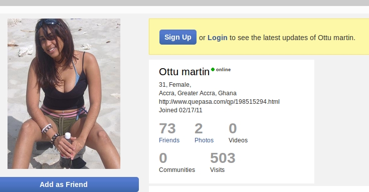Select the Ottu martin profile name heading

pos(184,72)
